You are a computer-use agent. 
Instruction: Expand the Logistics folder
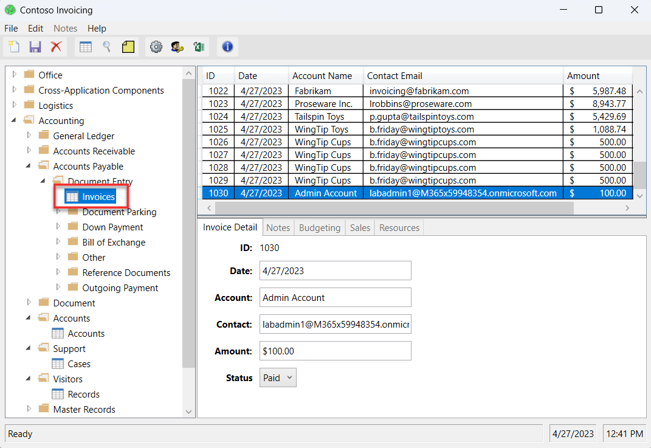pos(14,105)
